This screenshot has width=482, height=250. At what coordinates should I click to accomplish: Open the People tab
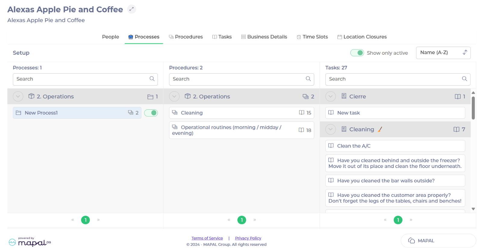[111, 37]
